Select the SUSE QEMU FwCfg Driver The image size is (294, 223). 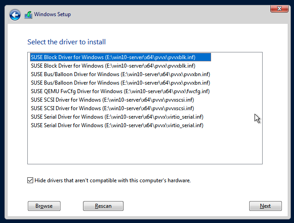pos(120,91)
